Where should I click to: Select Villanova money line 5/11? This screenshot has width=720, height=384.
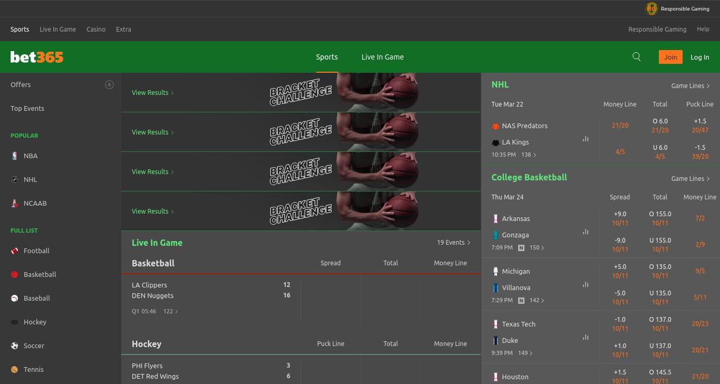pyautogui.click(x=700, y=297)
